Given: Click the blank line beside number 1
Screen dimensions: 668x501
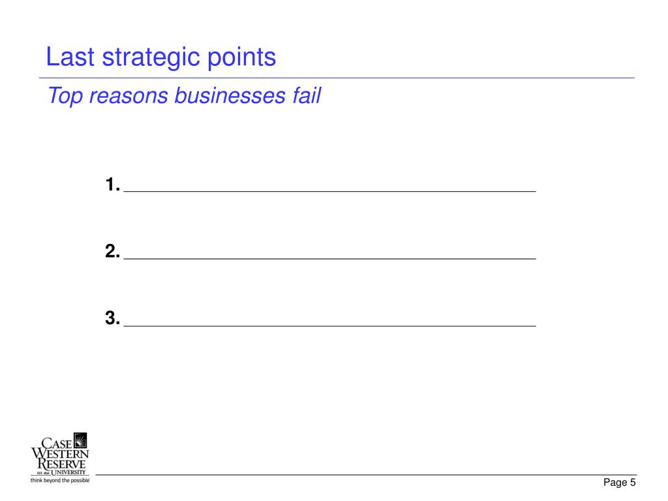Looking at the screenshot, I should pyautogui.click(x=329, y=192).
